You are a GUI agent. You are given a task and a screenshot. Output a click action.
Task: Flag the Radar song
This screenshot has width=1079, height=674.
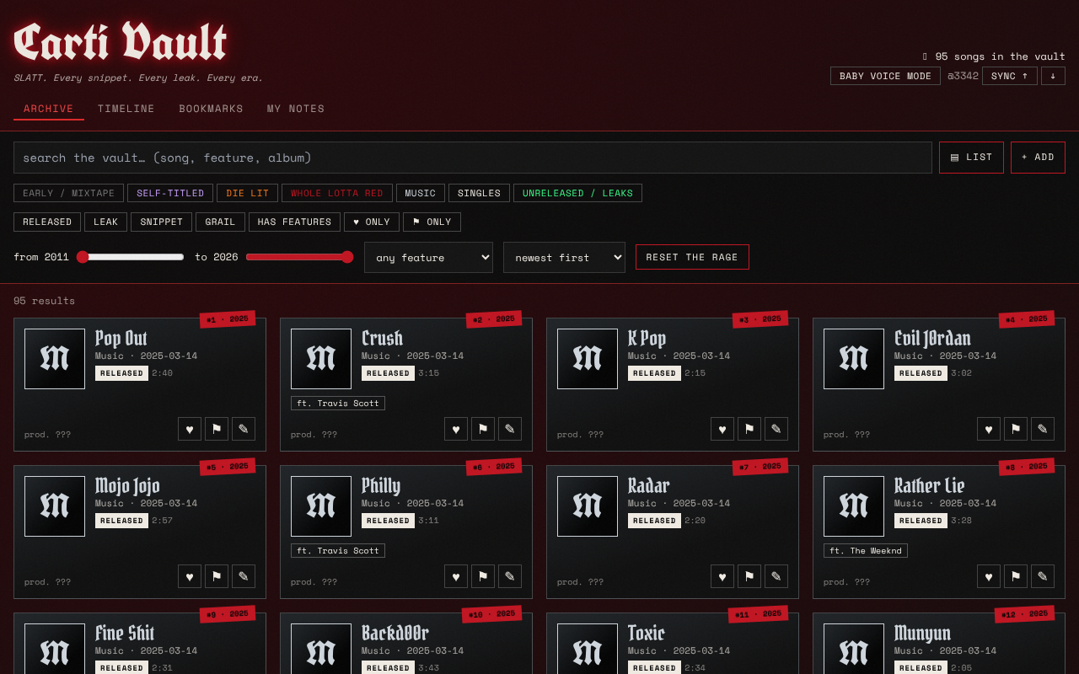[749, 576]
